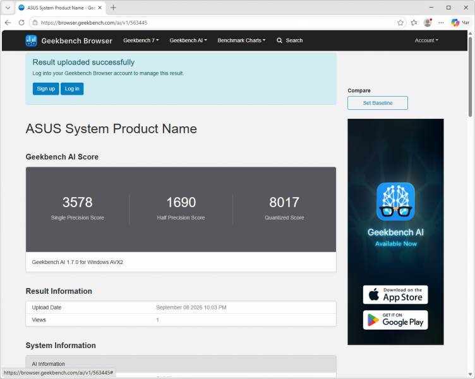
Task: Open the favorites list icon
Action: tap(414, 23)
